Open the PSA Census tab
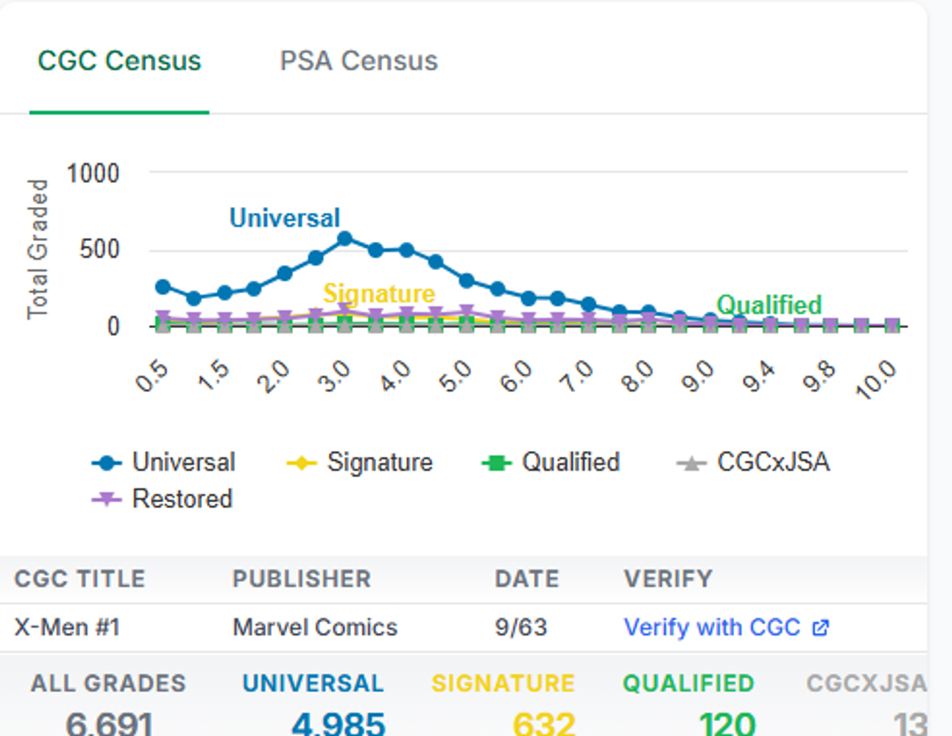This screenshot has width=952, height=736. pyautogui.click(x=358, y=61)
